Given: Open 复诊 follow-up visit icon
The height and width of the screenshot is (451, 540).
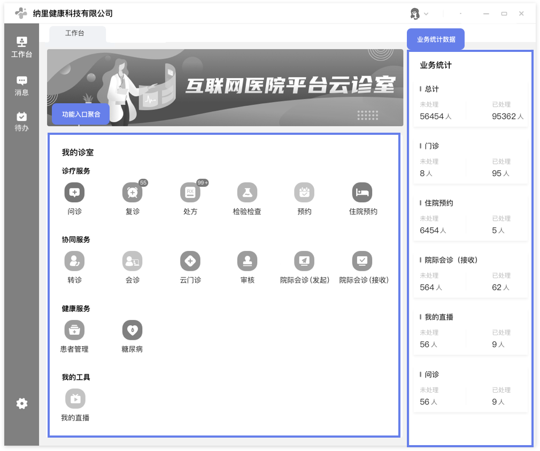Looking at the screenshot, I should point(132,193).
